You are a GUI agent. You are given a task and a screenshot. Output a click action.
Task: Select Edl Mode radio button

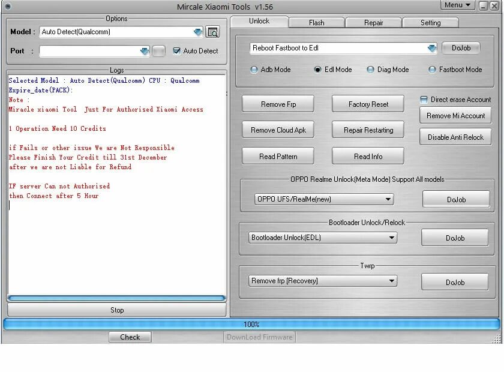pos(317,70)
